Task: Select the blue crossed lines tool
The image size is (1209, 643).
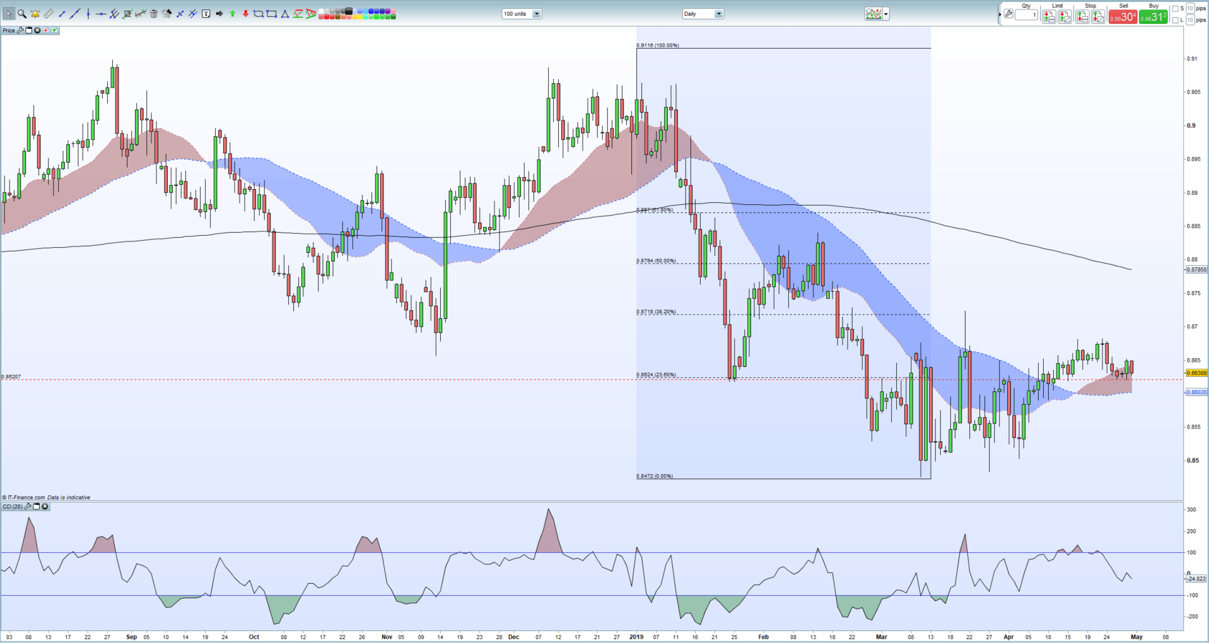Action: (179, 14)
